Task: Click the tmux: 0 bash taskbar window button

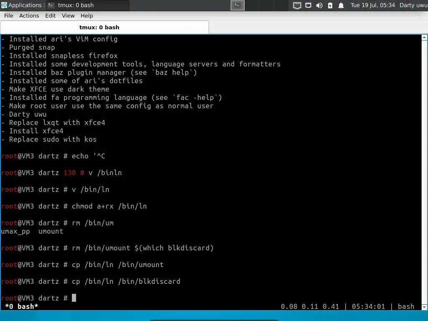Action: (x=88, y=5)
